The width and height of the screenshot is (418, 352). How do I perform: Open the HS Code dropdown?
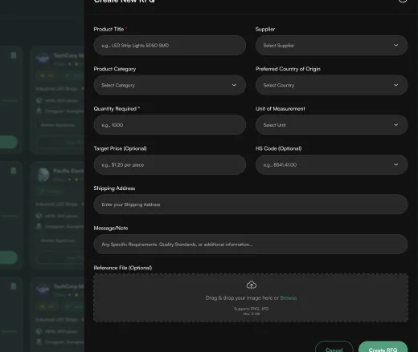[331, 165]
